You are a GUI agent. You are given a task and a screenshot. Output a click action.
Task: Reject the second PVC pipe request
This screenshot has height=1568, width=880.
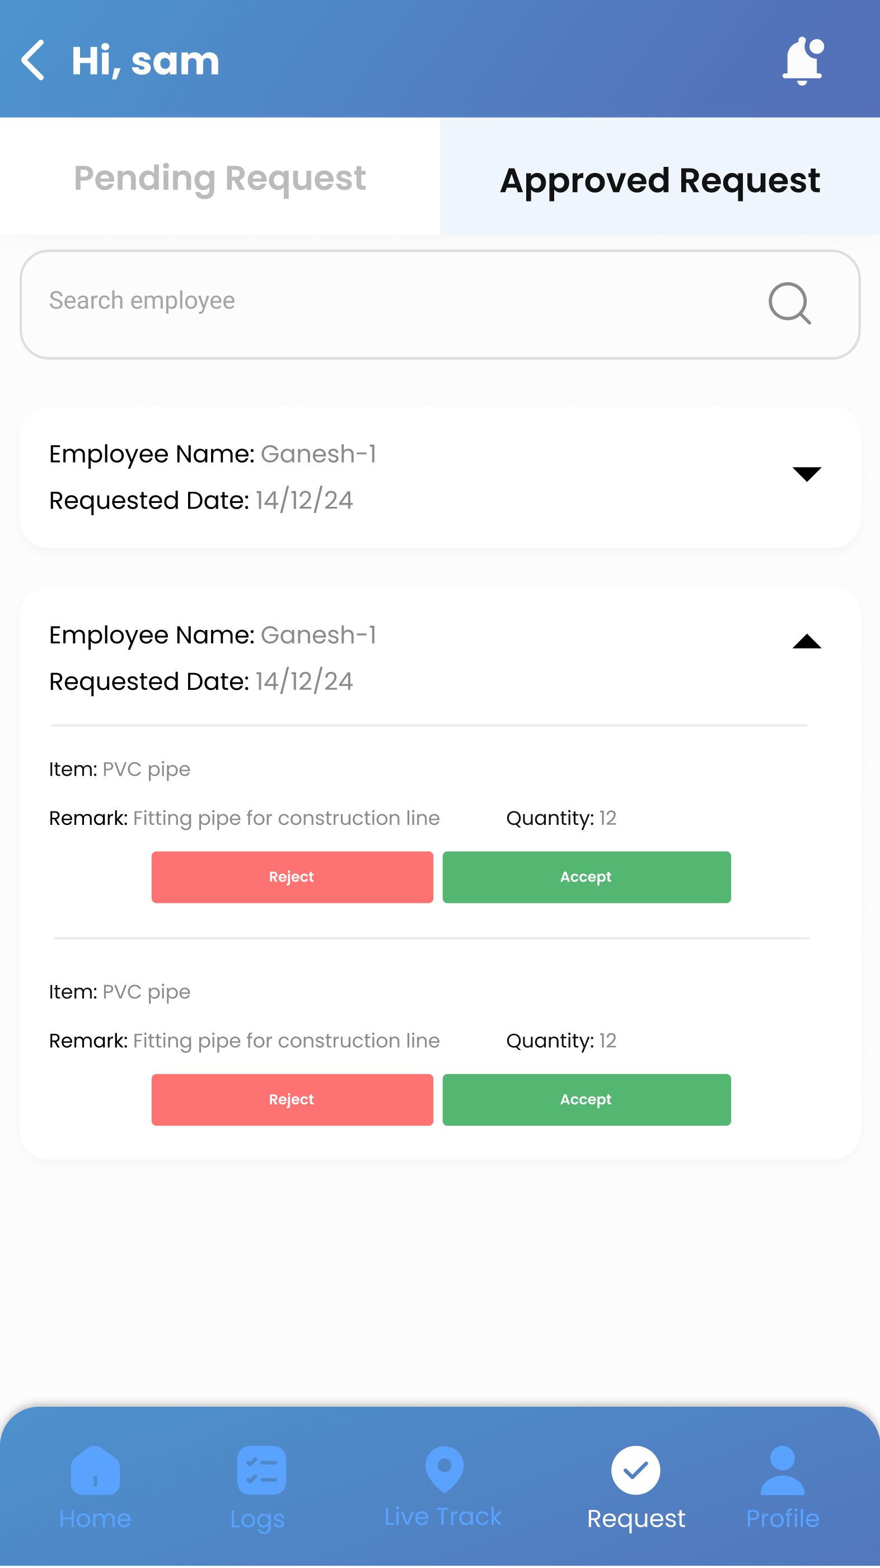click(292, 1099)
